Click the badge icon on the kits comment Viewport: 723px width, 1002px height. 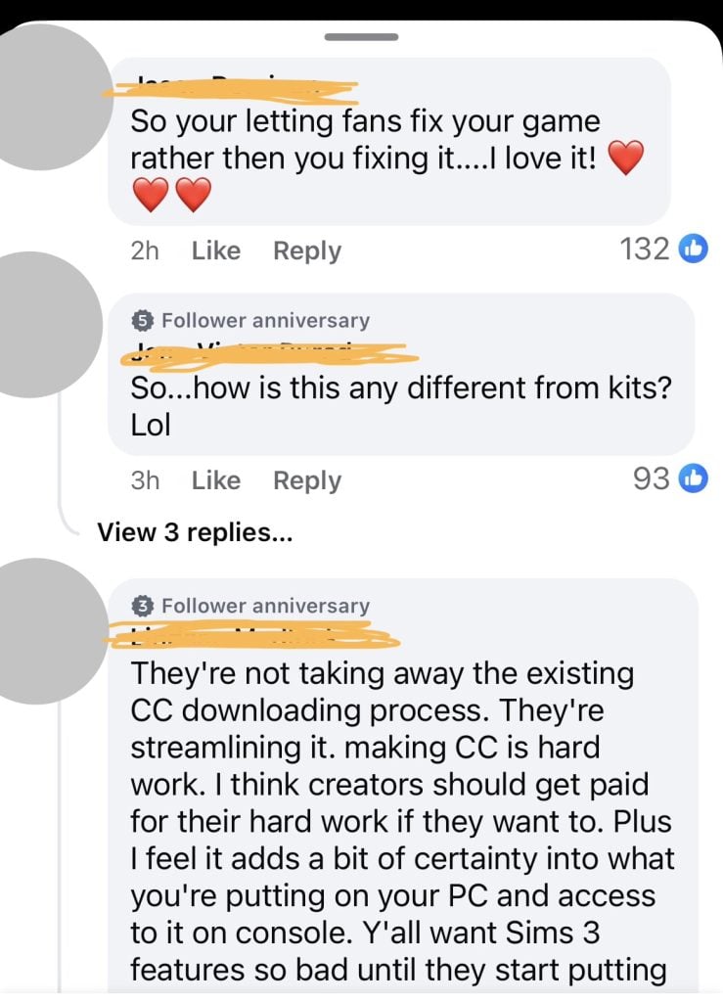click(x=143, y=320)
